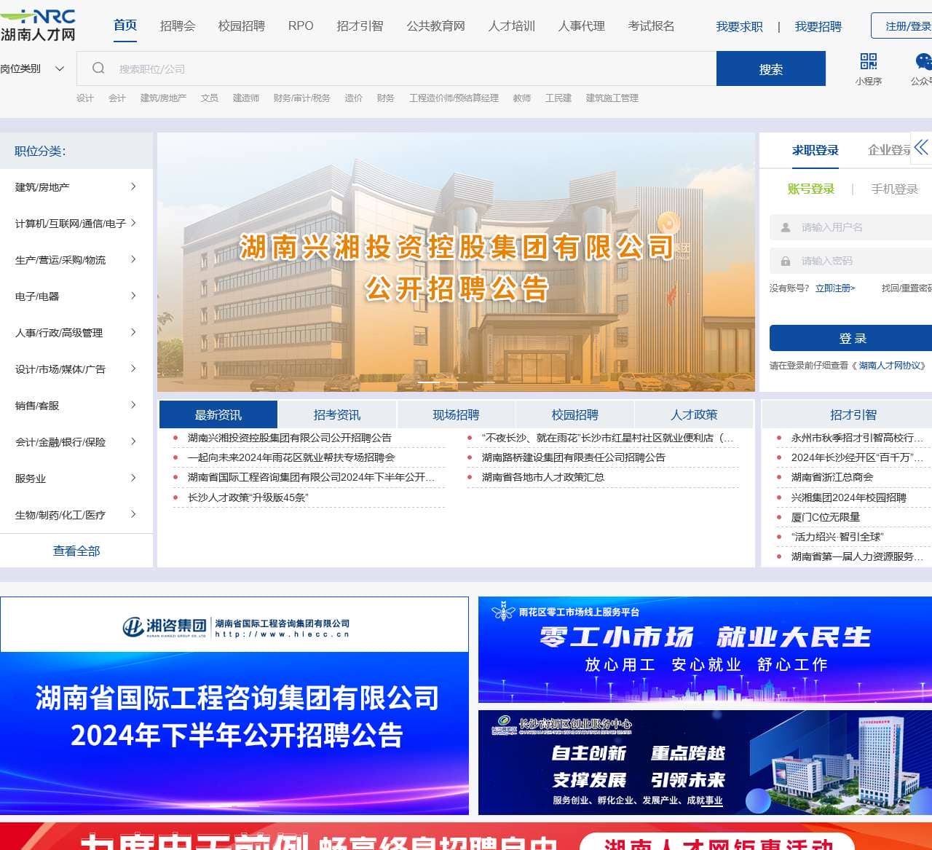Viewport: 932px width, 850px height.
Task: Click the 我要求职 link
Action: (x=739, y=26)
